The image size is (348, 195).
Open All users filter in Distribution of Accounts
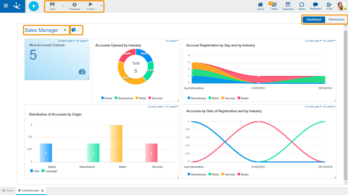(172, 106)
